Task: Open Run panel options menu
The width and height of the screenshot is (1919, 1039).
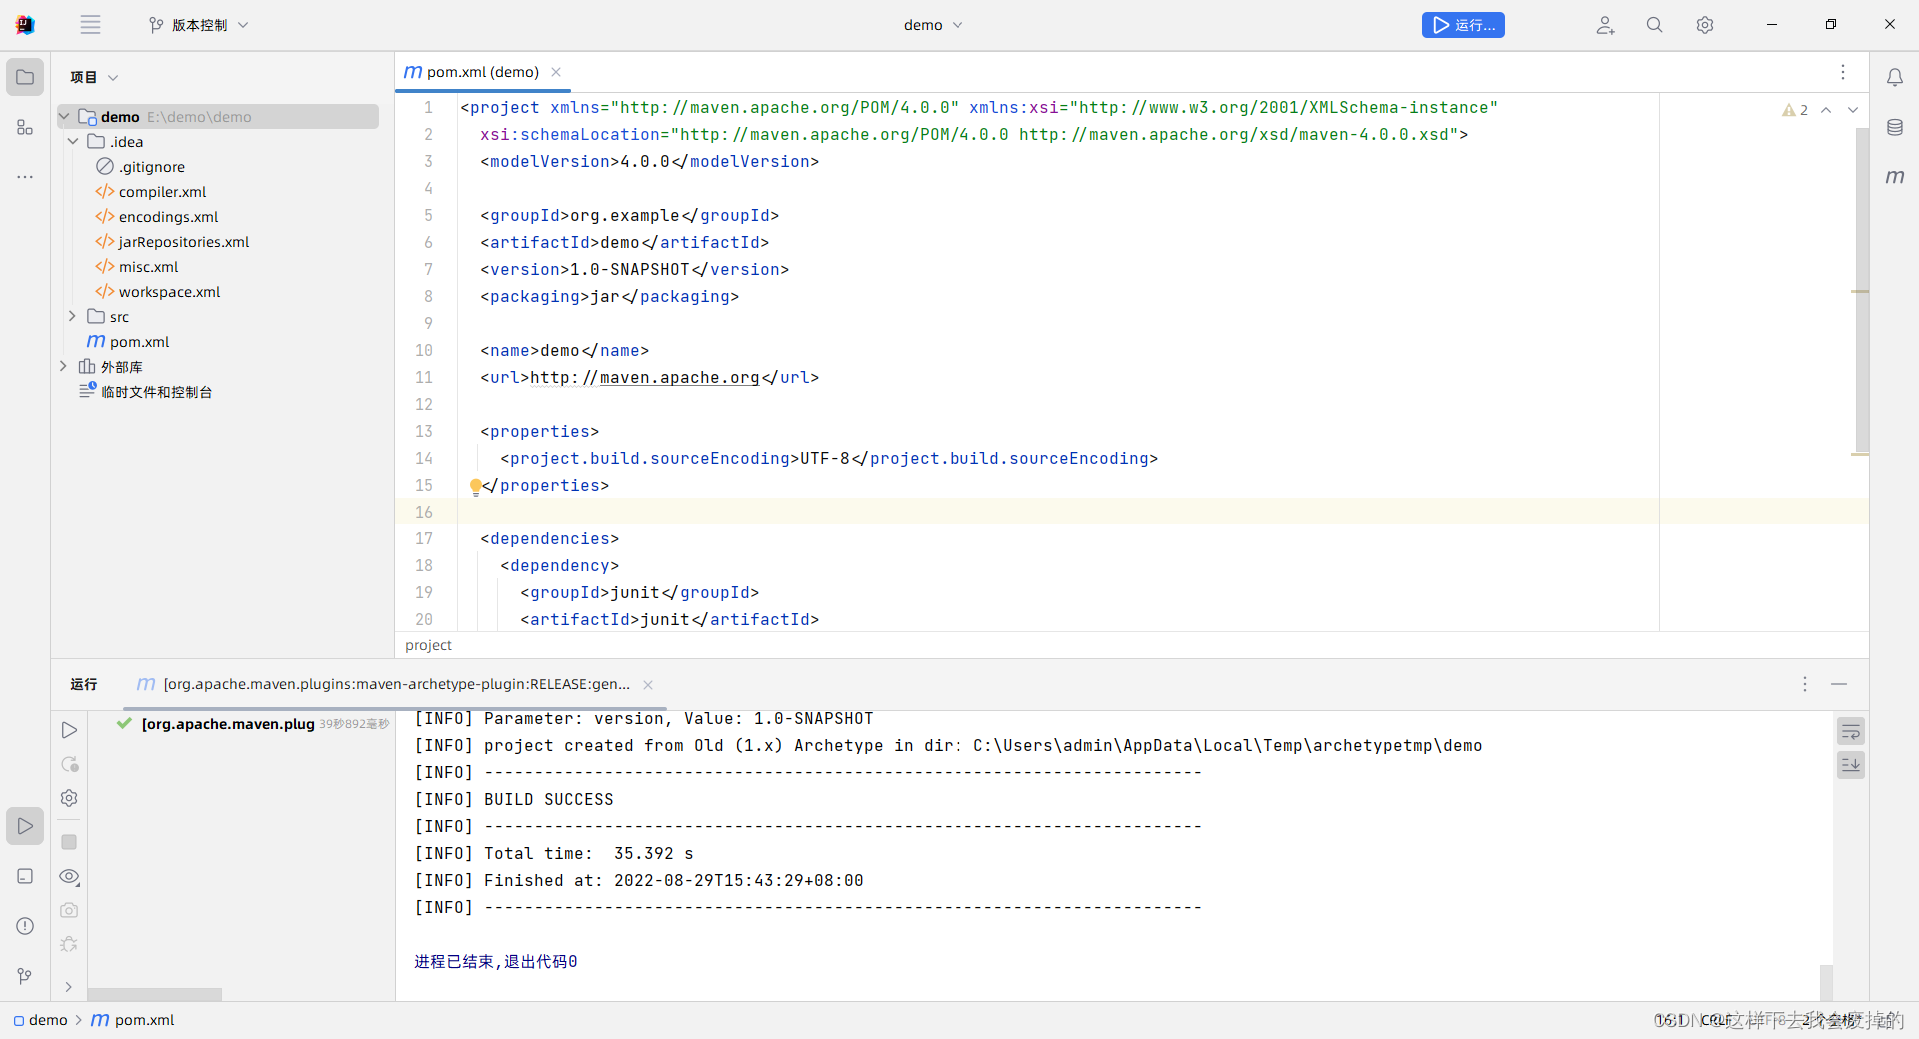Action: [1804, 684]
